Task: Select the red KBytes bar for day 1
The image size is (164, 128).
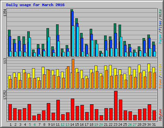Action: [x=10, y=112]
